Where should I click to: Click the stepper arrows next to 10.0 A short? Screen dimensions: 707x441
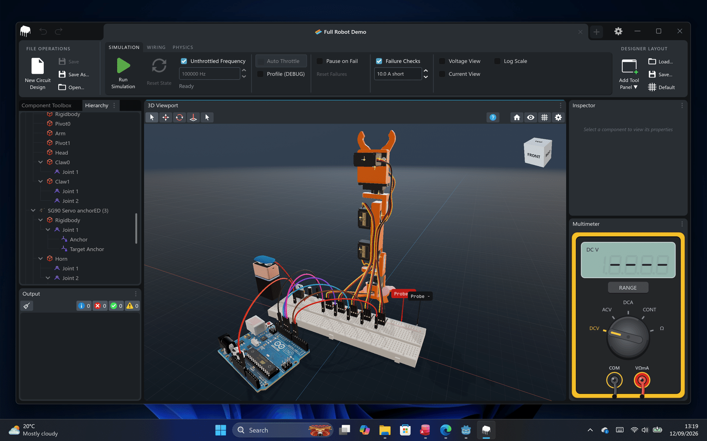tap(426, 74)
